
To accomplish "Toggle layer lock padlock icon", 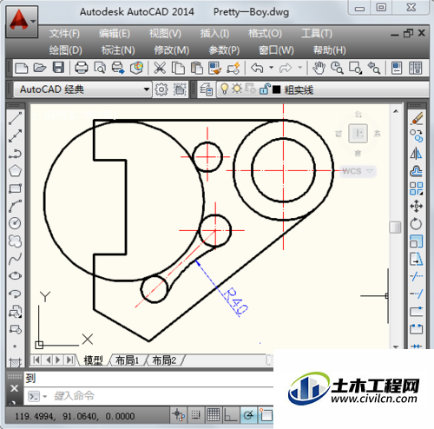I will click(x=265, y=89).
